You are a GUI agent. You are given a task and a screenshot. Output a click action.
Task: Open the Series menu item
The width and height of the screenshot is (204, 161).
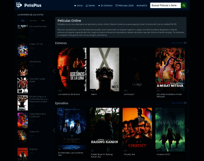click(x=90, y=5)
